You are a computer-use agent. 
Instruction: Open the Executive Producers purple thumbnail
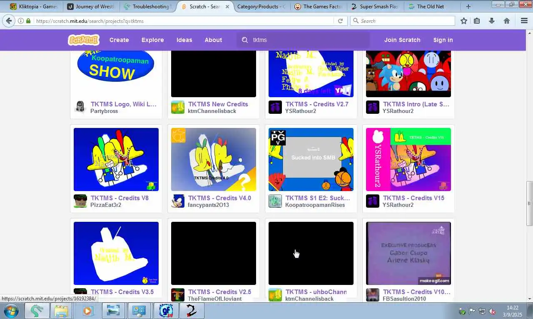tap(408, 253)
